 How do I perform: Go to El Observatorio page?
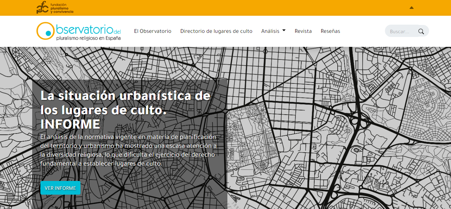tap(153, 31)
